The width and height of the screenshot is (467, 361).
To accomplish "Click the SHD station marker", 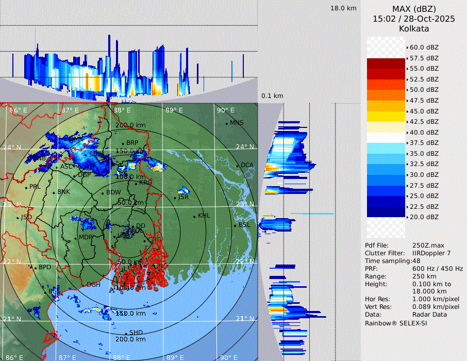I will click(126, 333).
